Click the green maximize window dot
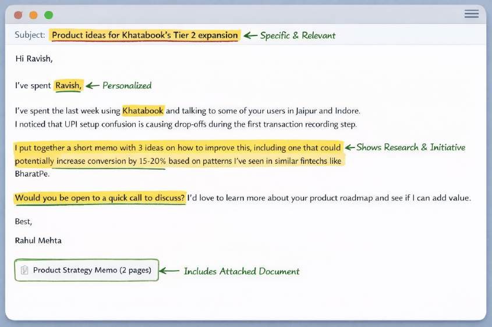This screenshot has height=327, width=492. click(x=48, y=15)
